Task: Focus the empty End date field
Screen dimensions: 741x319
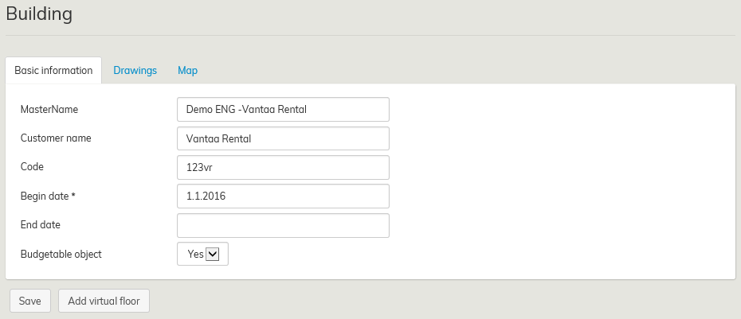Action: click(283, 225)
